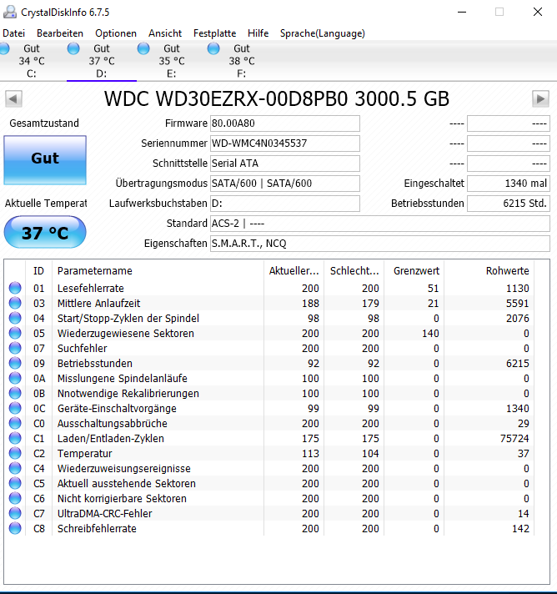Click status orb of Ausschaltungsabbrüche row
Screen dimensions: 557x594
click(15, 423)
